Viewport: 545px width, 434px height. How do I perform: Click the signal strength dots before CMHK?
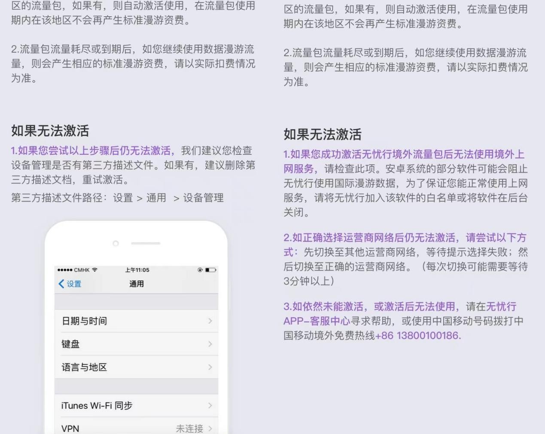[x=65, y=270]
